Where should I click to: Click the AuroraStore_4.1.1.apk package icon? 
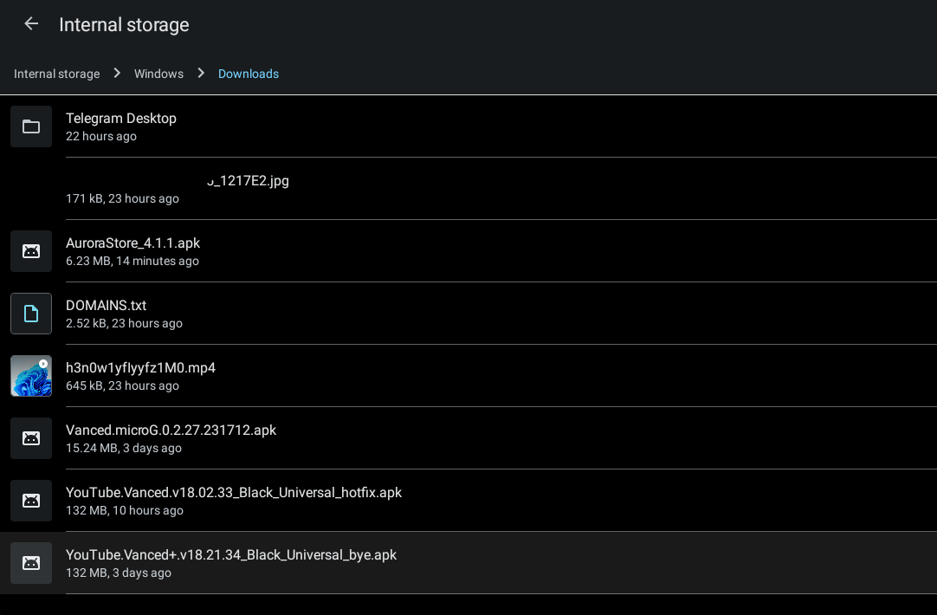click(x=31, y=251)
